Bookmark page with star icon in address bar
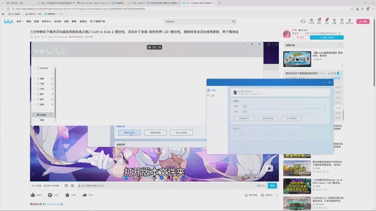Image resolution: width=376 pixels, height=211 pixels. 352,9
